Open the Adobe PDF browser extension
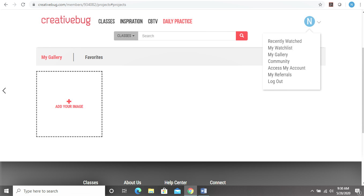This screenshot has height=196, width=364. point(331,5)
